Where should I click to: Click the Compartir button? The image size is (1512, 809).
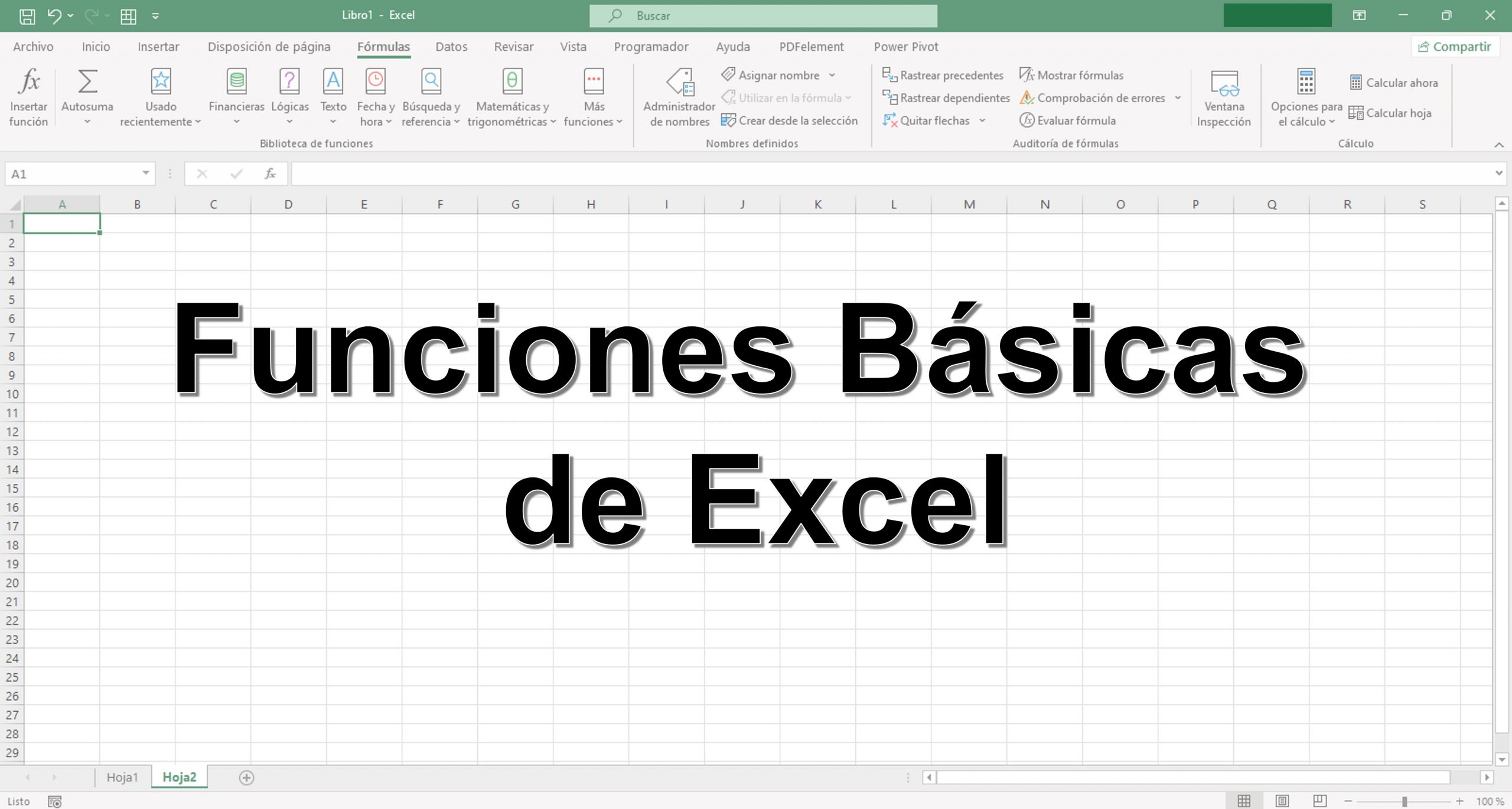[x=1455, y=47]
